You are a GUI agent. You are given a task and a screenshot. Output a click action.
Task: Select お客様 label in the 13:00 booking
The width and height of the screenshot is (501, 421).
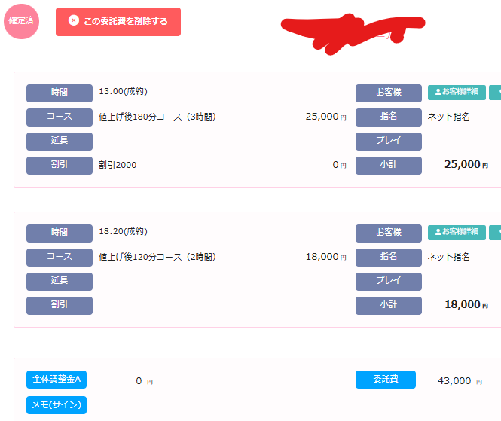click(x=389, y=93)
